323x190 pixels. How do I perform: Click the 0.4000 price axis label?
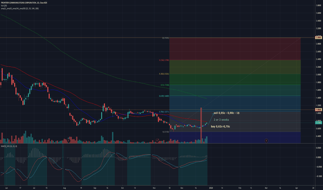[319, 136]
